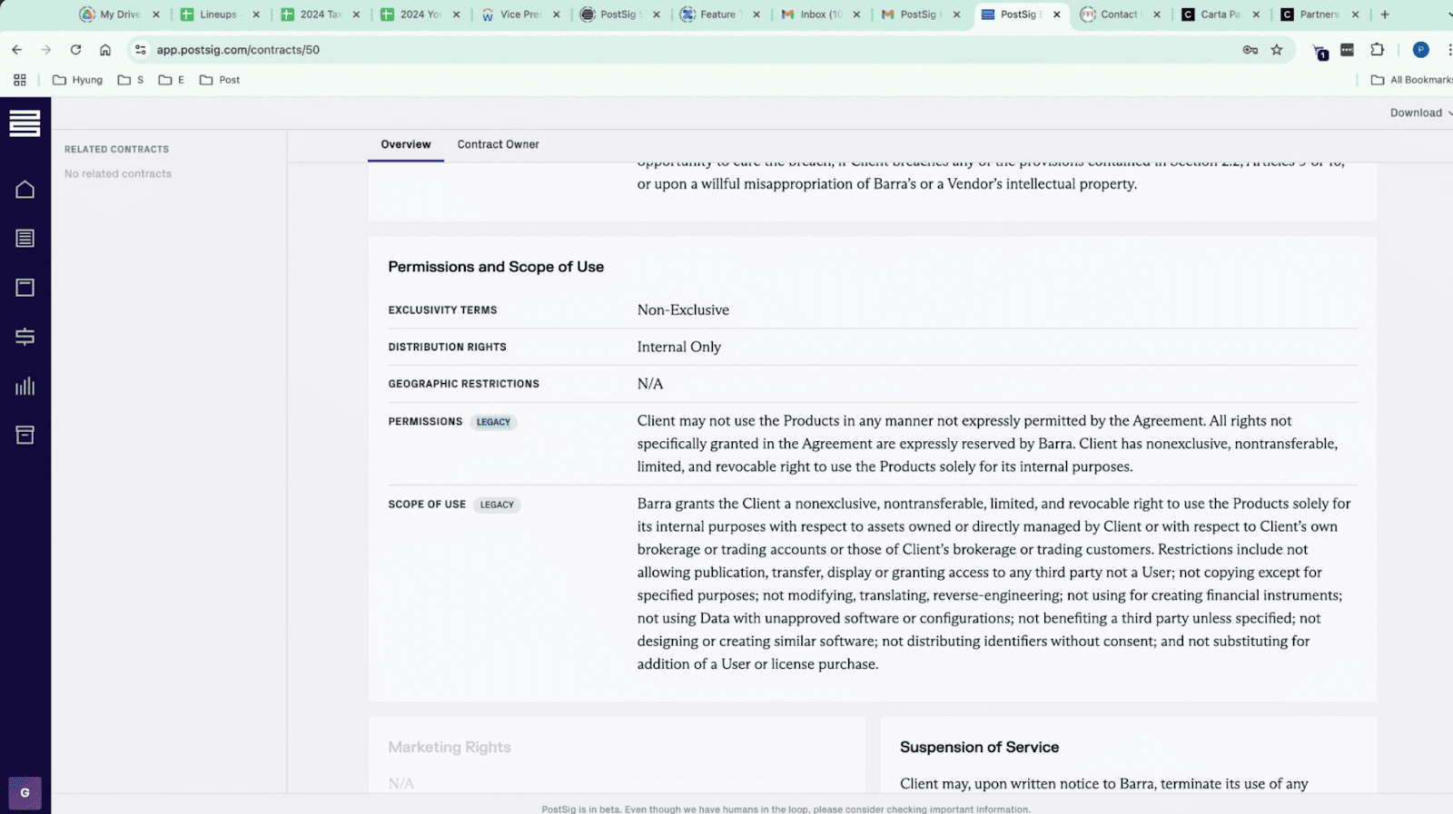Click the Permissions and Scope of Use heading

tap(496, 267)
